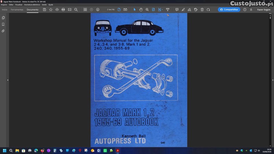Open the Editar menu
This screenshot has height=154, width=274.
pos(11,5)
